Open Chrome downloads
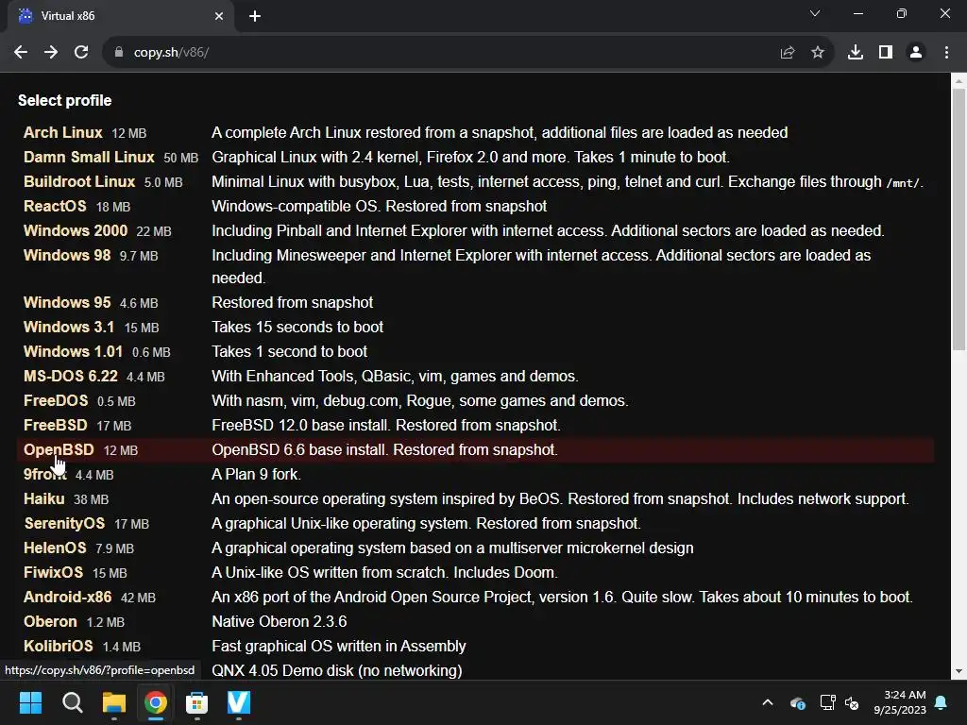967x725 pixels. point(856,53)
